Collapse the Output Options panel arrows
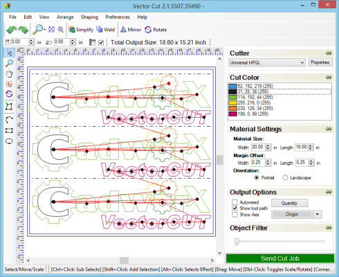 (x=329, y=192)
